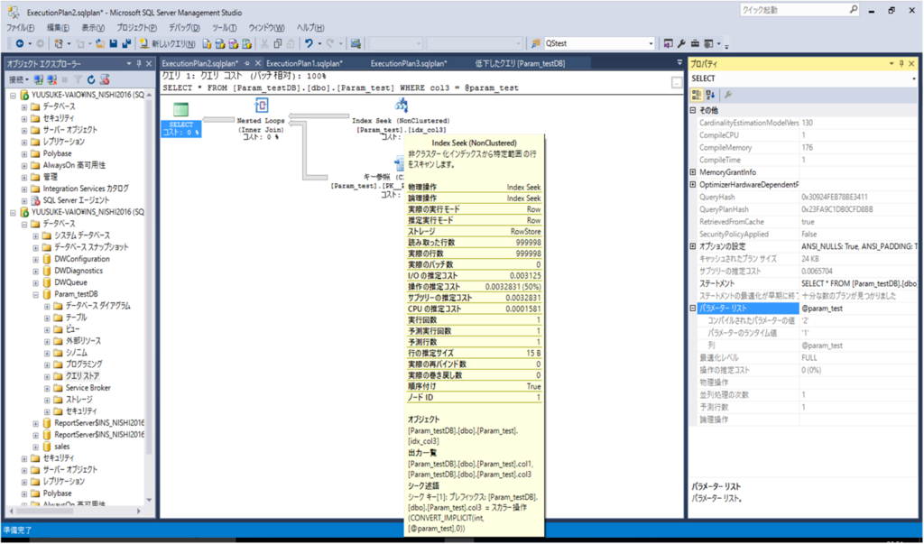The height and width of the screenshot is (544, 924).
Task: Expand the sales database node
Action: click(x=35, y=447)
